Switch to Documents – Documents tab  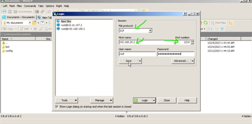pos(19,17)
